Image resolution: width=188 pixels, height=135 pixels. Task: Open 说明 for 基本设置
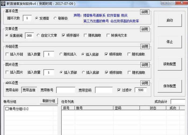click(x=145, y=12)
